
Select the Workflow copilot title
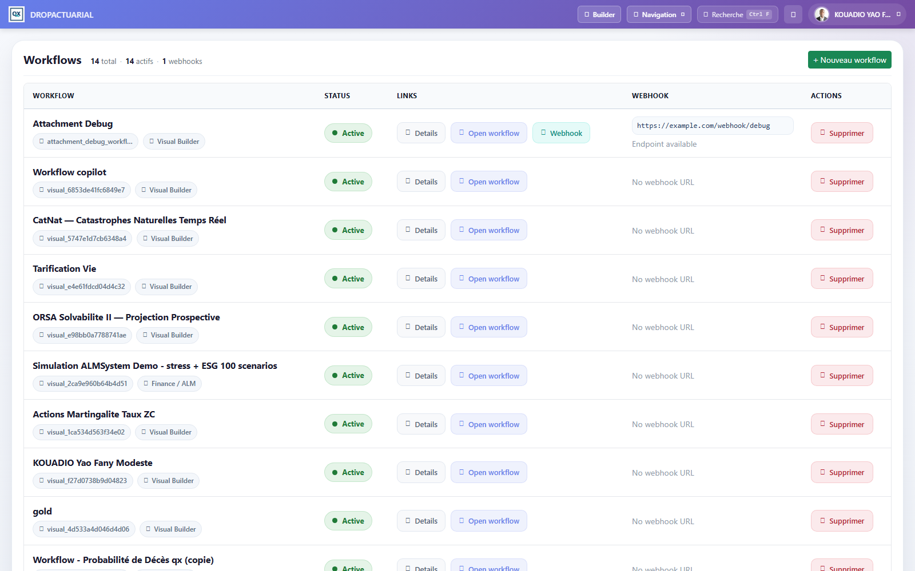click(70, 172)
